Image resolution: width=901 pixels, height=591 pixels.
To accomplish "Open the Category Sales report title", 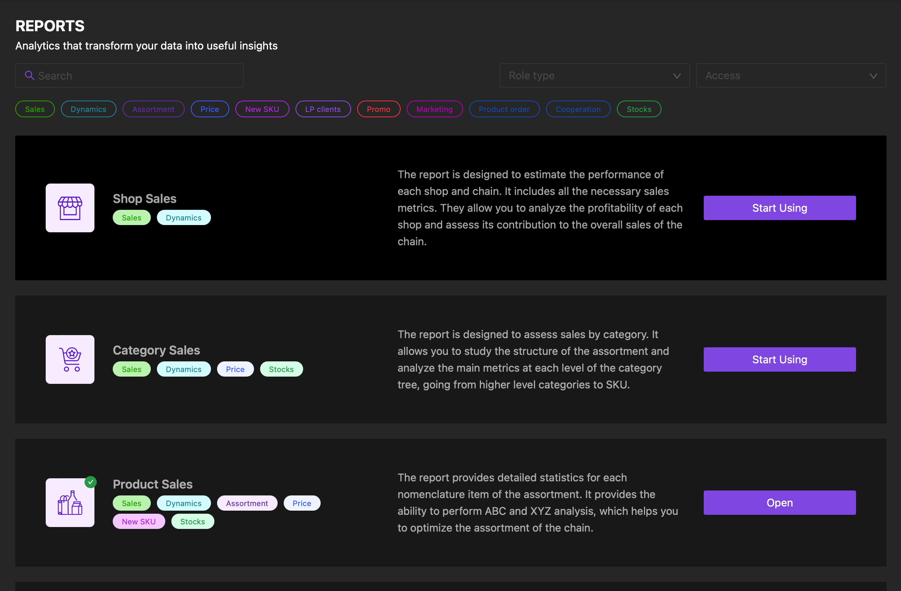I will [x=156, y=350].
